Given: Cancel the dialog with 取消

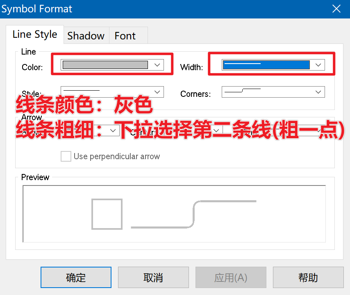Looking at the screenshot, I should (153, 277).
